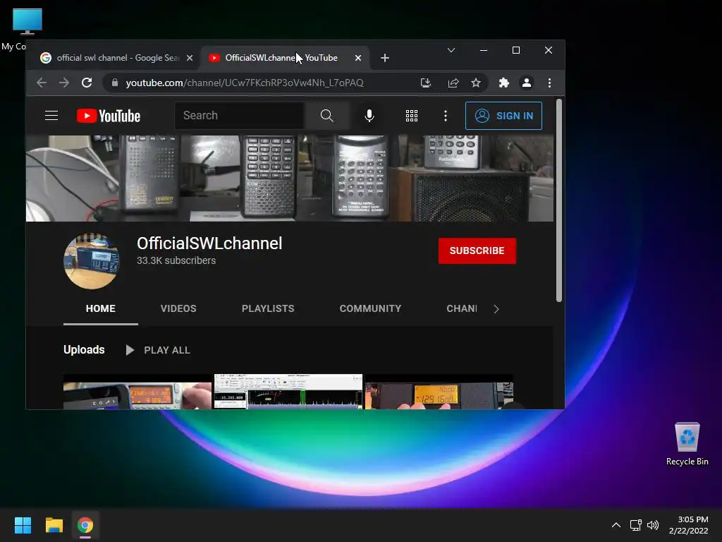Viewport: 722px width, 542px height.
Task: Open the COMMUNITY channel tab
Action: tap(370, 309)
